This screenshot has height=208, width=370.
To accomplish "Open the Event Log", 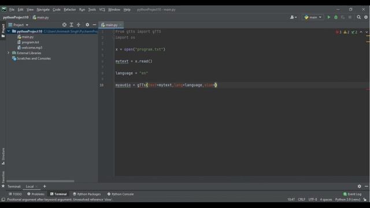I will tap(352, 194).
